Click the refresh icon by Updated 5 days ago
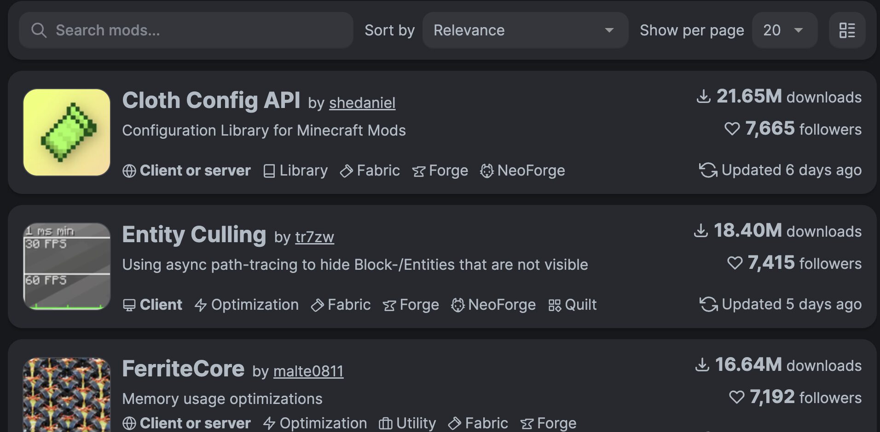 [709, 304]
